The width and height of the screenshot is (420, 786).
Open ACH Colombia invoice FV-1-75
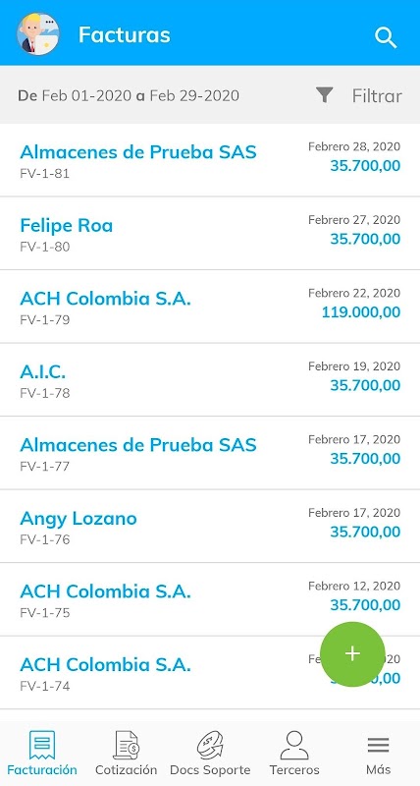point(210,599)
